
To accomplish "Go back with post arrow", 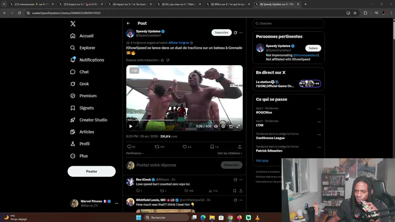I will 128,23.
